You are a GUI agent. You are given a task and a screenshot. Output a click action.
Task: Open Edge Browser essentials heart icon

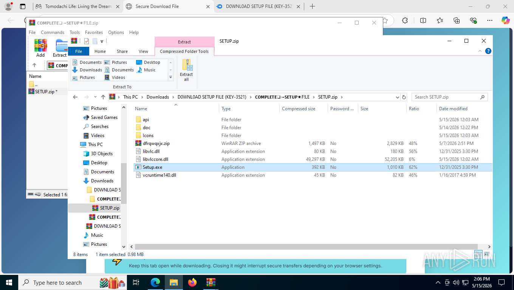(473, 20)
